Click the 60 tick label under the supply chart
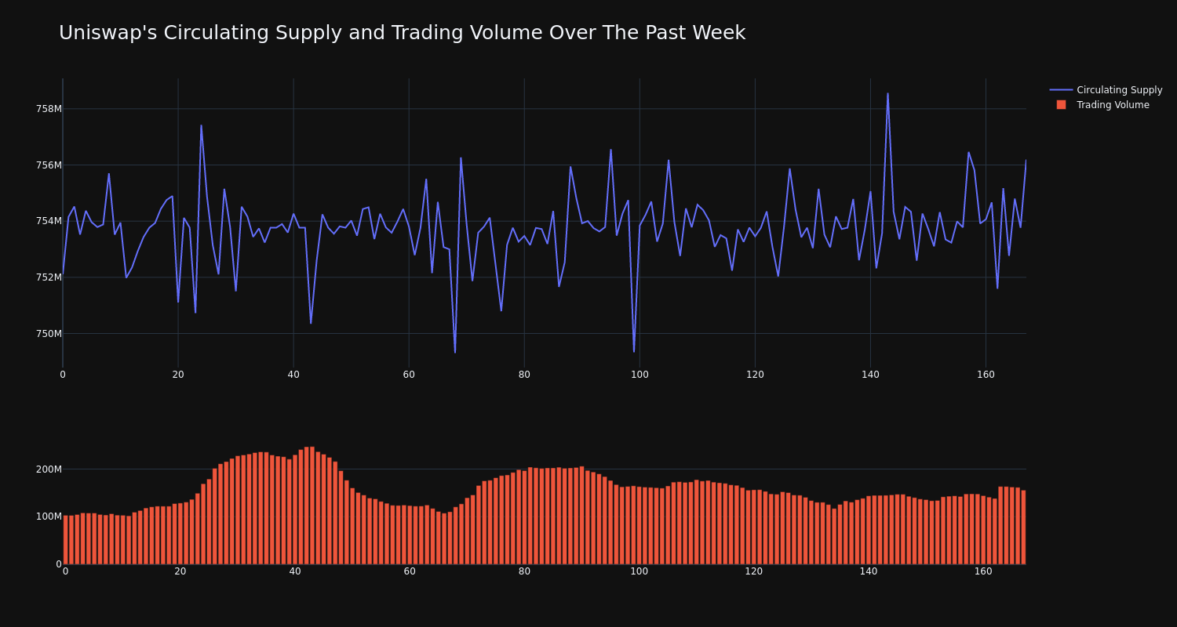This screenshot has height=627, width=1177. click(x=409, y=375)
